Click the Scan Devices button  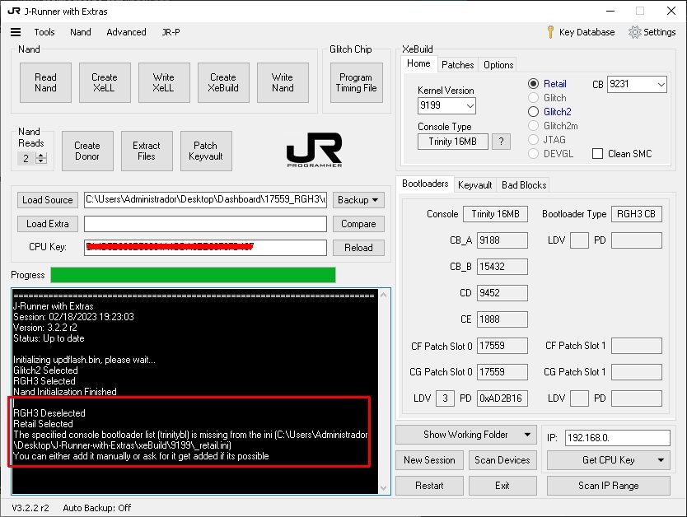pyautogui.click(x=502, y=460)
